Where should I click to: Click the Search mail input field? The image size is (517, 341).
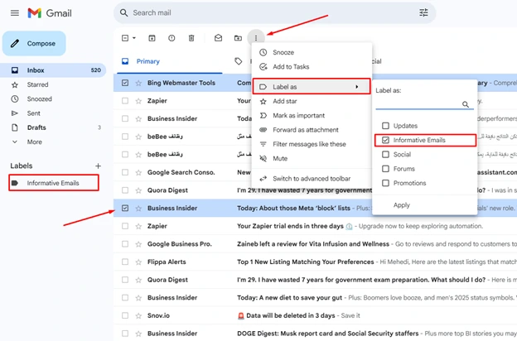coord(273,13)
